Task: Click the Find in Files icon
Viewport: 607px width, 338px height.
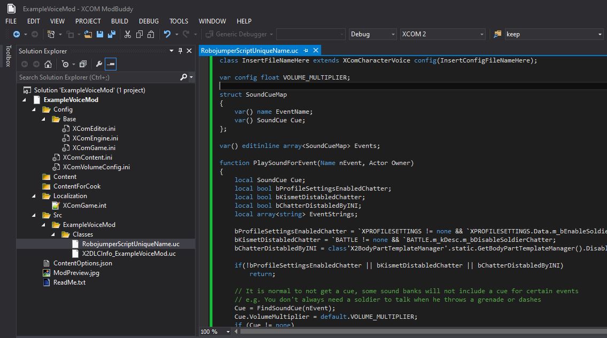Action: click(496, 34)
